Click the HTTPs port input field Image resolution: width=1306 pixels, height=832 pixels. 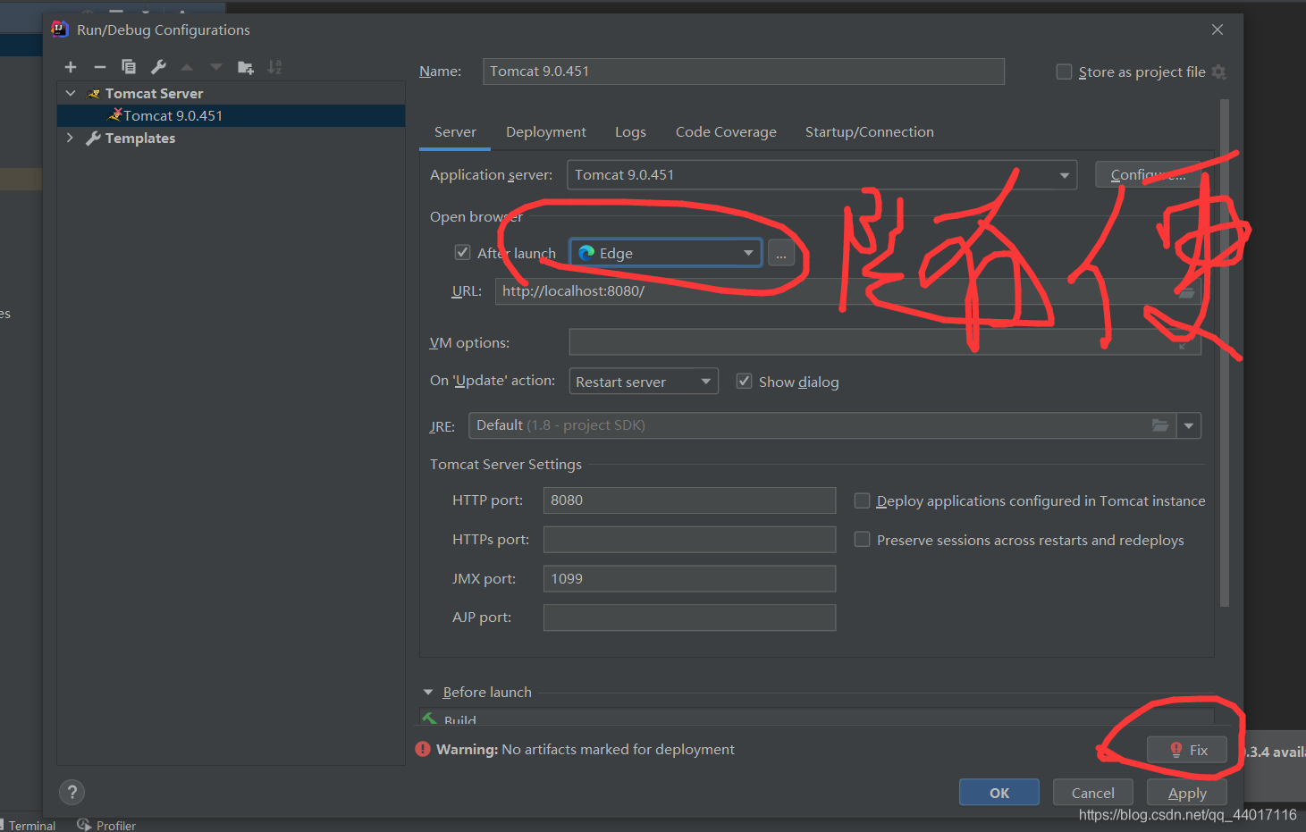689,539
